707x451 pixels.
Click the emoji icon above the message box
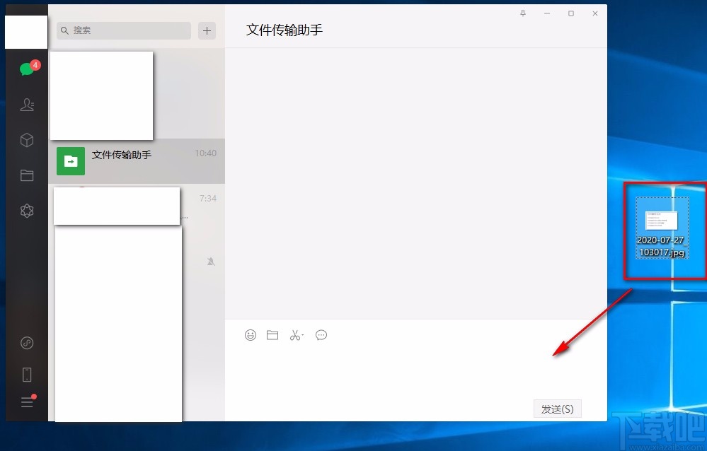pos(250,334)
